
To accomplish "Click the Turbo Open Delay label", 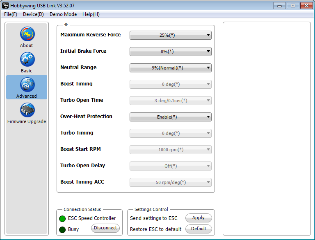I will (x=82, y=166).
